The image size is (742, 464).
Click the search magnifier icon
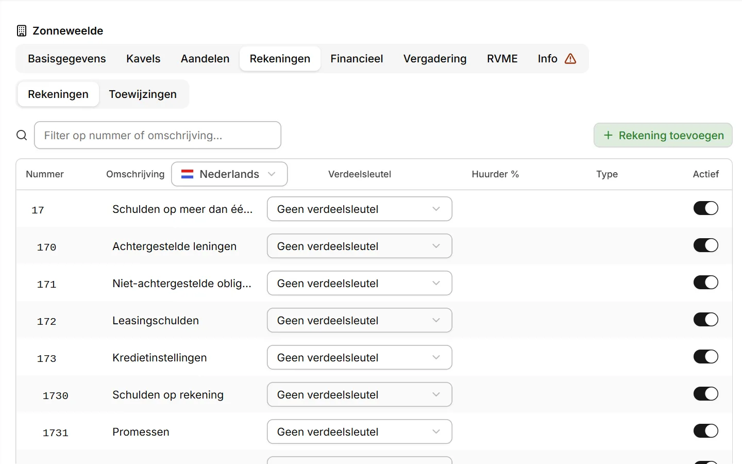(22, 135)
